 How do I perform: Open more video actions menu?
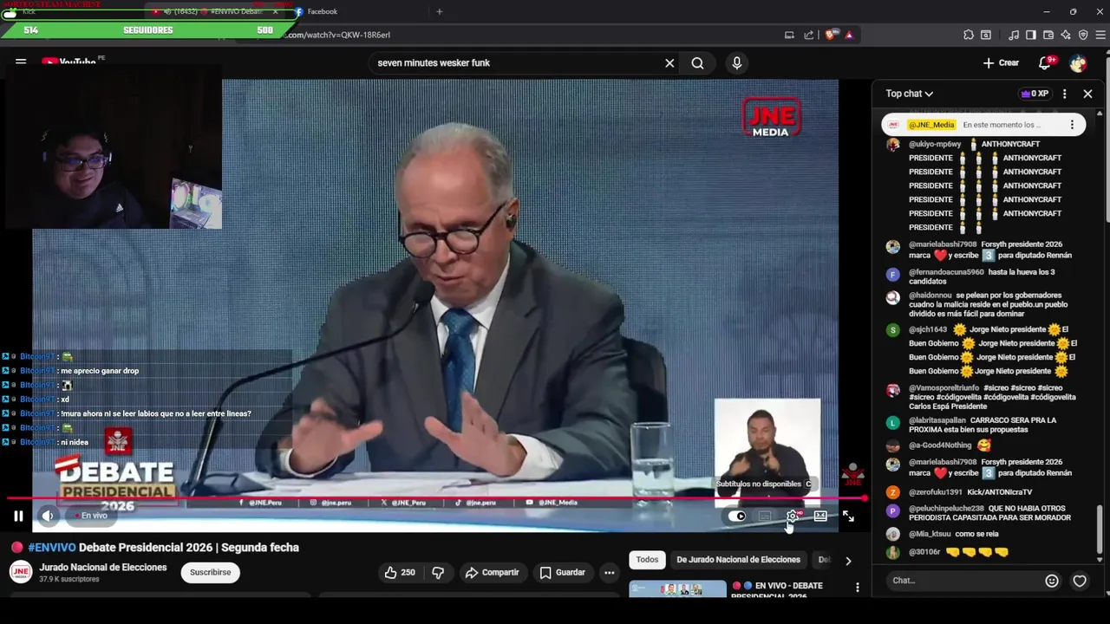pos(610,572)
